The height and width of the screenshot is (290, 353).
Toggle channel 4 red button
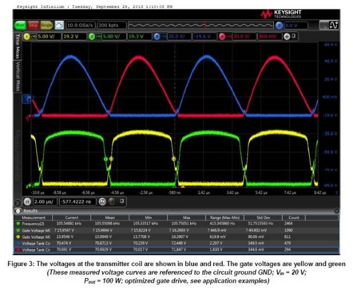click(222, 36)
